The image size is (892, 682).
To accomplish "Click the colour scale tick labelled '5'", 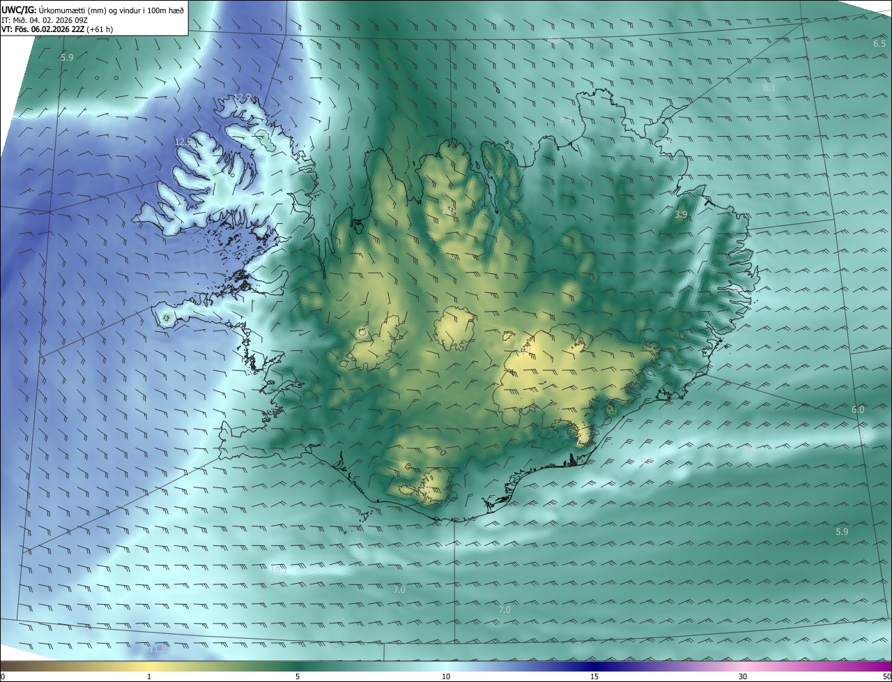I will click(x=298, y=676).
